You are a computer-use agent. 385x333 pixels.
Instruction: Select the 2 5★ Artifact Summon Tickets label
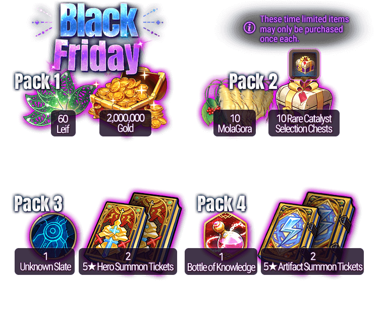click(312, 261)
